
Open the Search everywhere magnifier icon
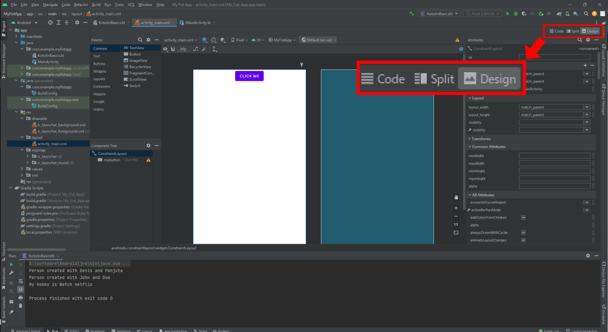click(x=586, y=13)
